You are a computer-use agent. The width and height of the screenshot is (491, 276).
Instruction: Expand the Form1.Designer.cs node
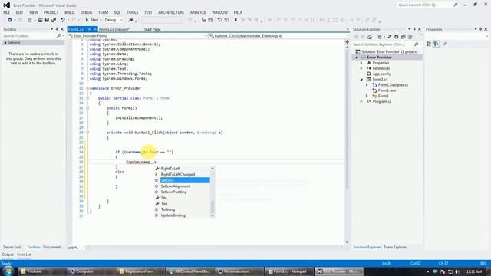click(x=367, y=85)
